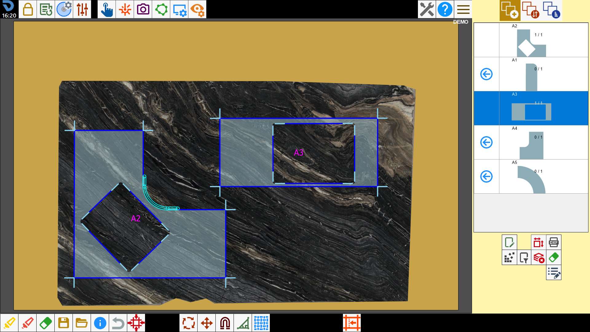
Task: Open the disc settings gear icon
Action: [x=64, y=9]
